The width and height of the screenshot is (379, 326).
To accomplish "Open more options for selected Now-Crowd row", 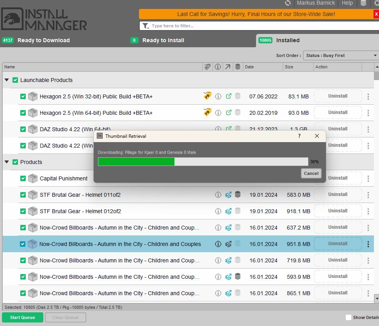I will tap(368, 244).
